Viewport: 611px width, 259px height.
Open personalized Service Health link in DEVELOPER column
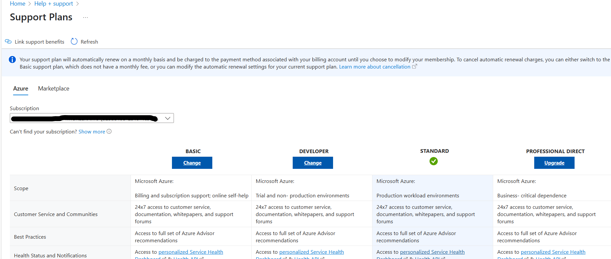tap(311, 252)
